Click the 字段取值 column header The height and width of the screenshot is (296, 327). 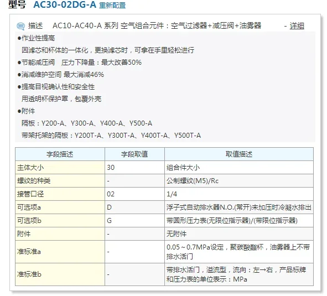[134, 154]
